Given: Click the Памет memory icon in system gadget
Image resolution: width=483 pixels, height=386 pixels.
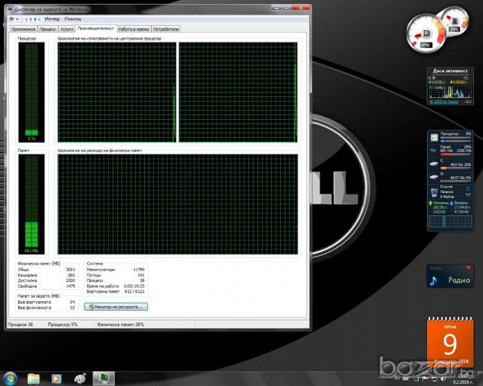Looking at the screenshot, I should pyautogui.click(x=435, y=150).
